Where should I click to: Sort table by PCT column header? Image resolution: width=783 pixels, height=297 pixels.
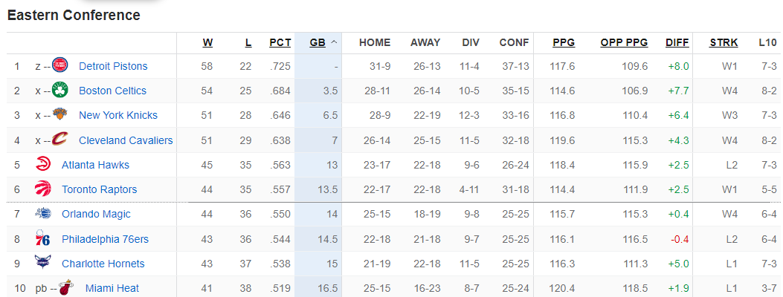click(280, 42)
